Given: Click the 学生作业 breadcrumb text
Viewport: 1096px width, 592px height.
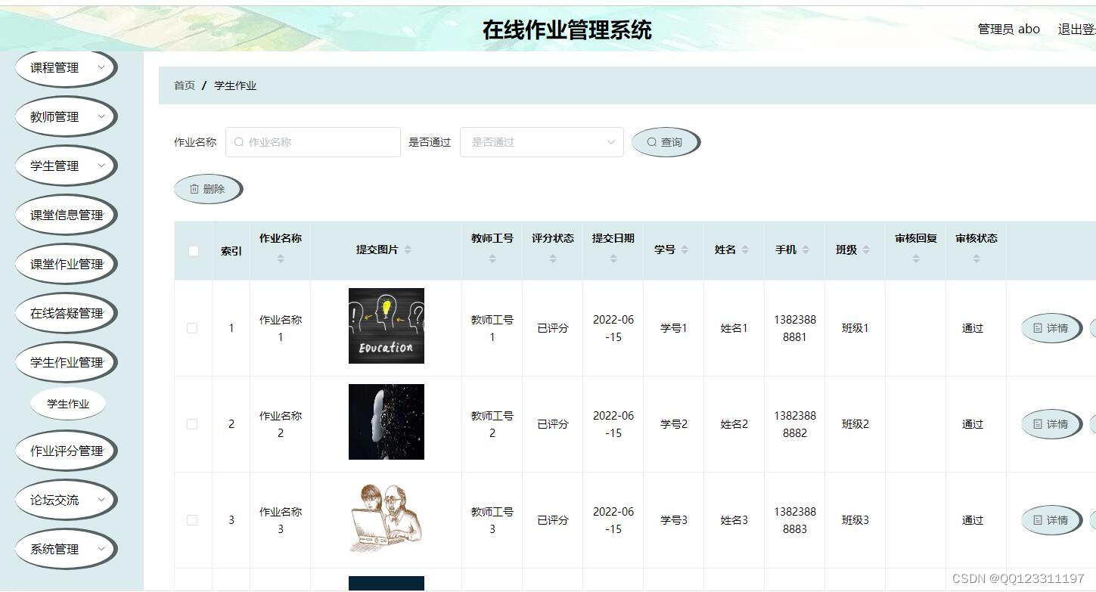Looking at the screenshot, I should click(235, 85).
